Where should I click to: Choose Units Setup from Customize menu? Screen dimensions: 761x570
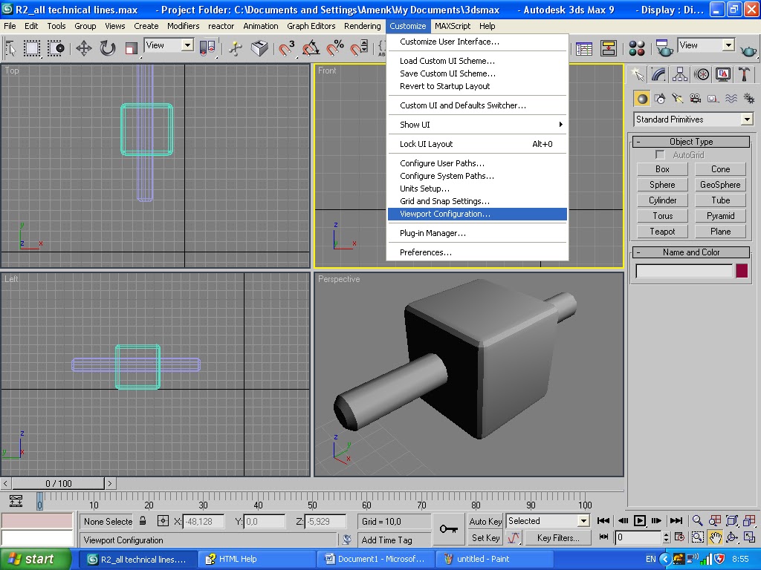(x=478, y=189)
